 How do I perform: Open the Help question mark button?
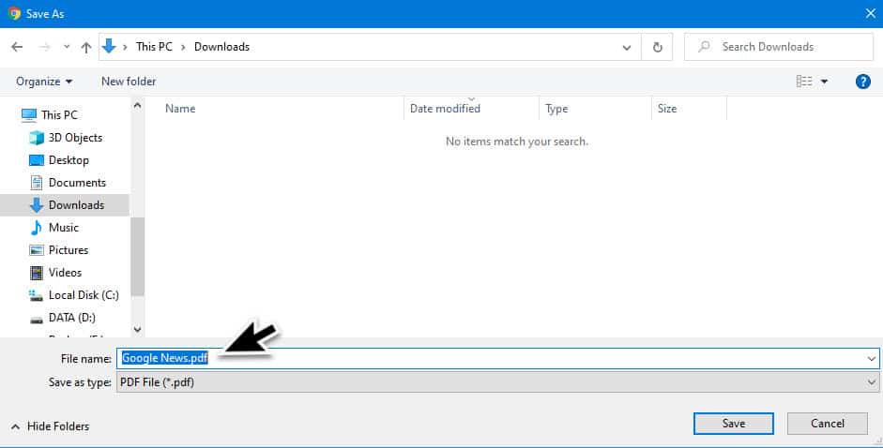(x=862, y=82)
